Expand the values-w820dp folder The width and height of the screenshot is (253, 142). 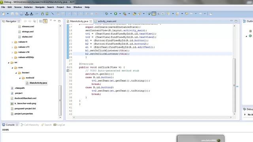click(x=12, y=58)
